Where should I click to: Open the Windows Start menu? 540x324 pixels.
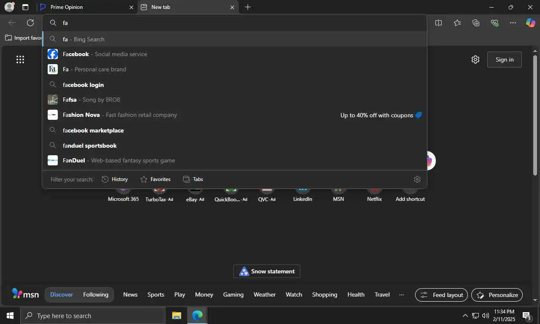(x=10, y=316)
